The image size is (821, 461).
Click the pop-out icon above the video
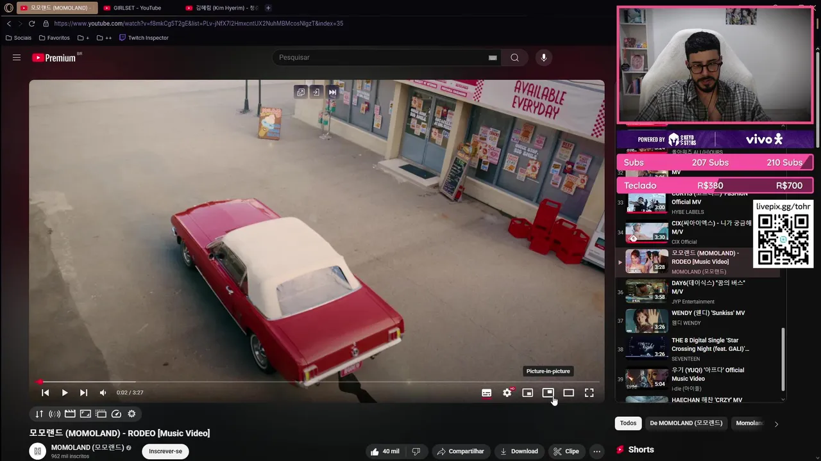pyautogui.click(x=300, y=92)
